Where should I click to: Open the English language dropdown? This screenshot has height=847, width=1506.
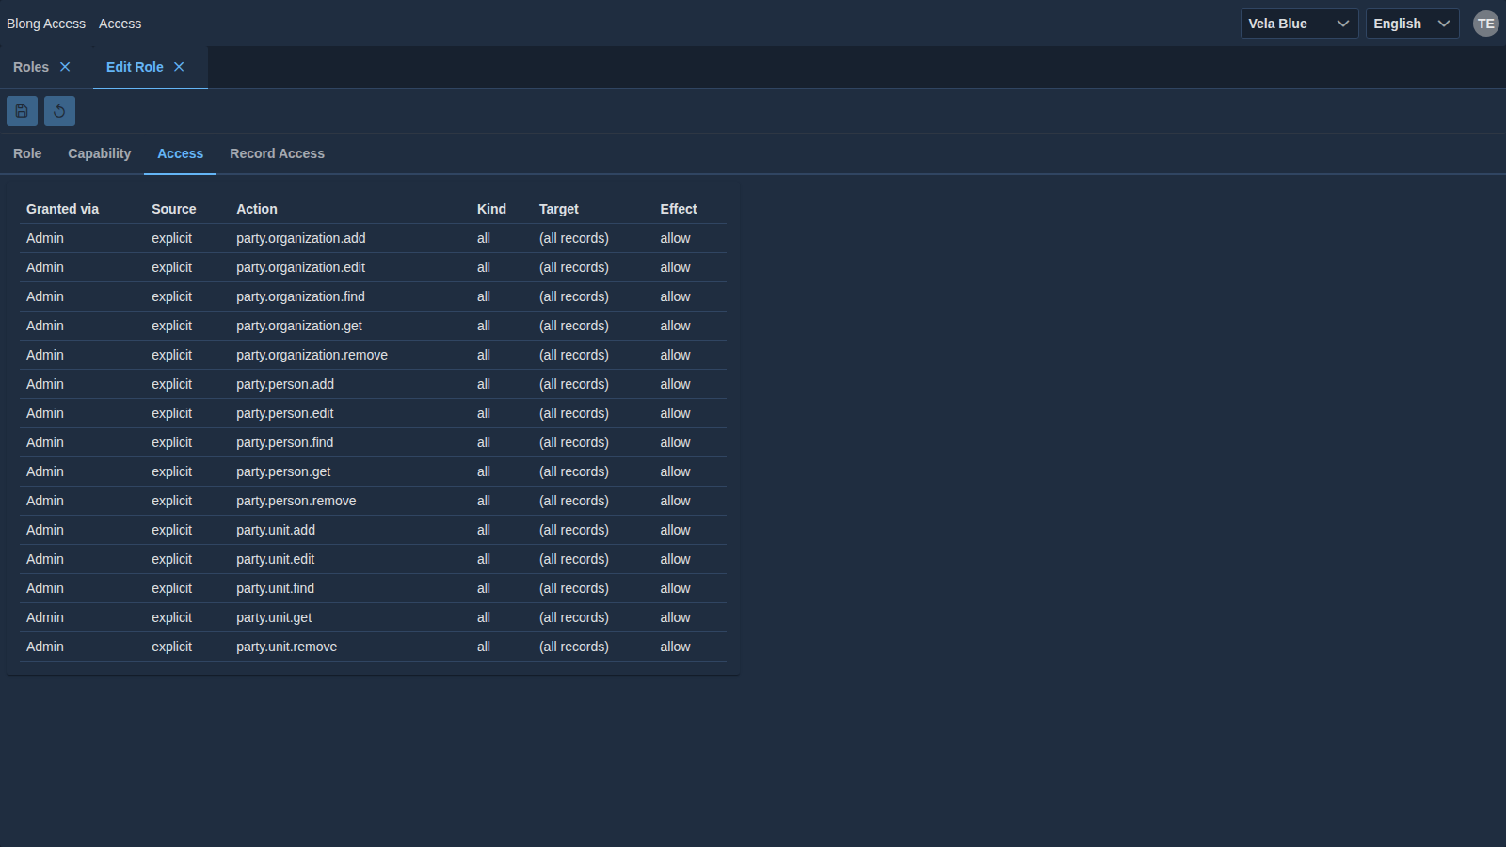click(x=1412, y=24)
